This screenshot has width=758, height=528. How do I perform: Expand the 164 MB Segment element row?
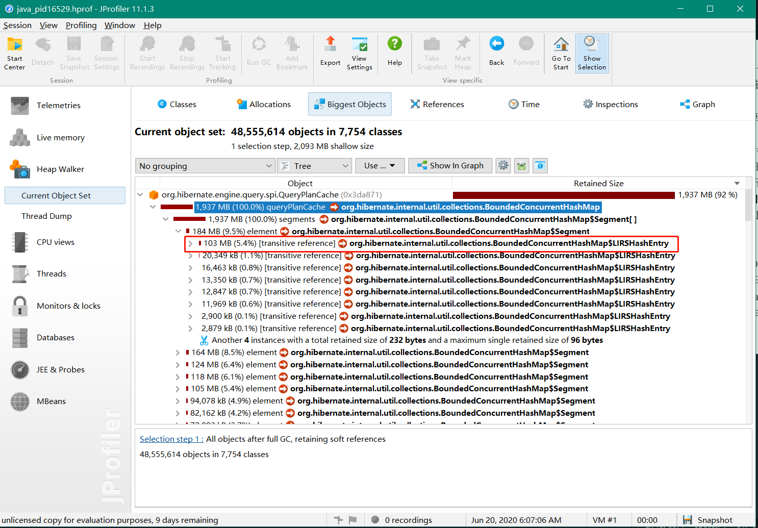point(178,353)
